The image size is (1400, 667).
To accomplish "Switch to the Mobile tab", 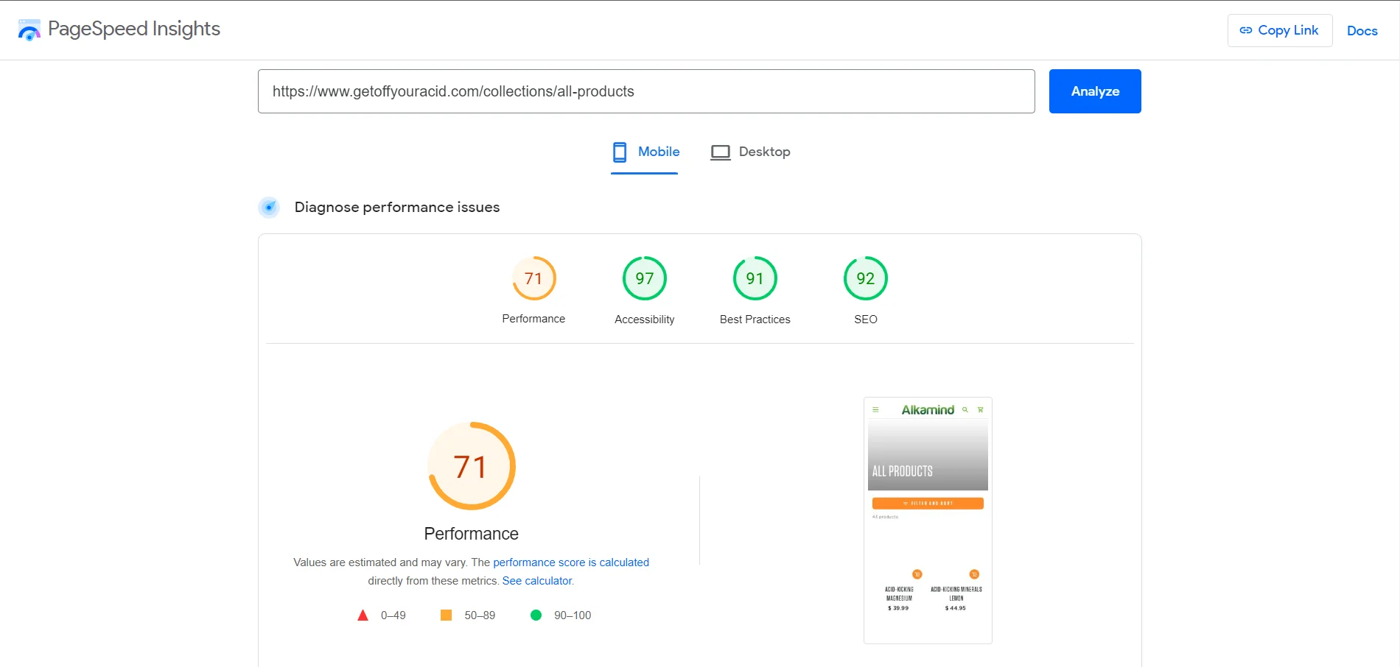I will (645, 152).
